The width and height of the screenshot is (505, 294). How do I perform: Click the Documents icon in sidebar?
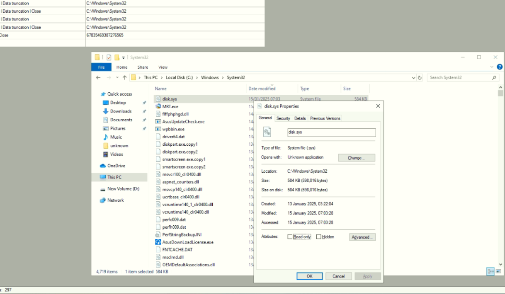[x=105, y=120]
